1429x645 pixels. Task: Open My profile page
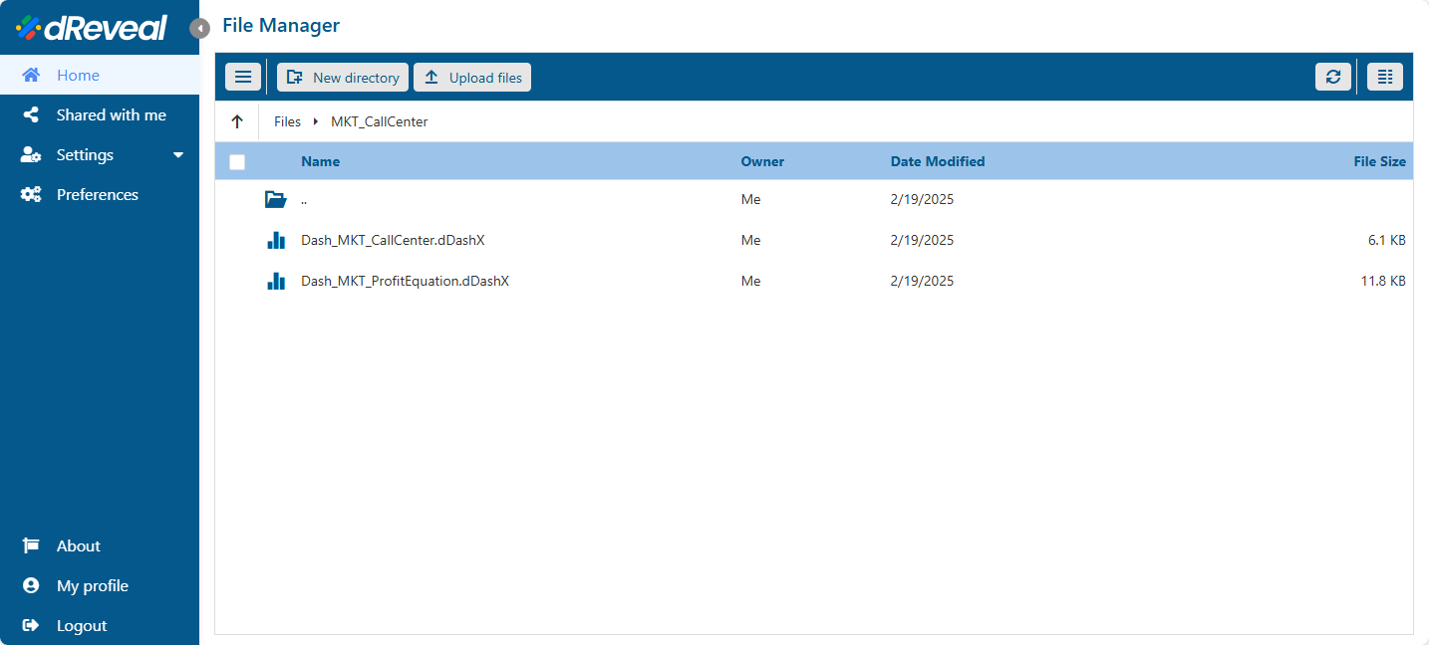(92, 586)
